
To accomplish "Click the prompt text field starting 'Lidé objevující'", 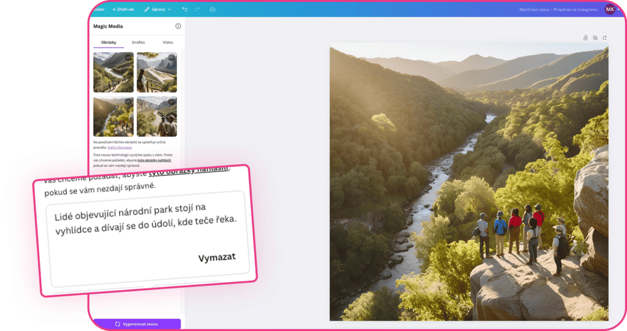I will (x=148, y=239).
